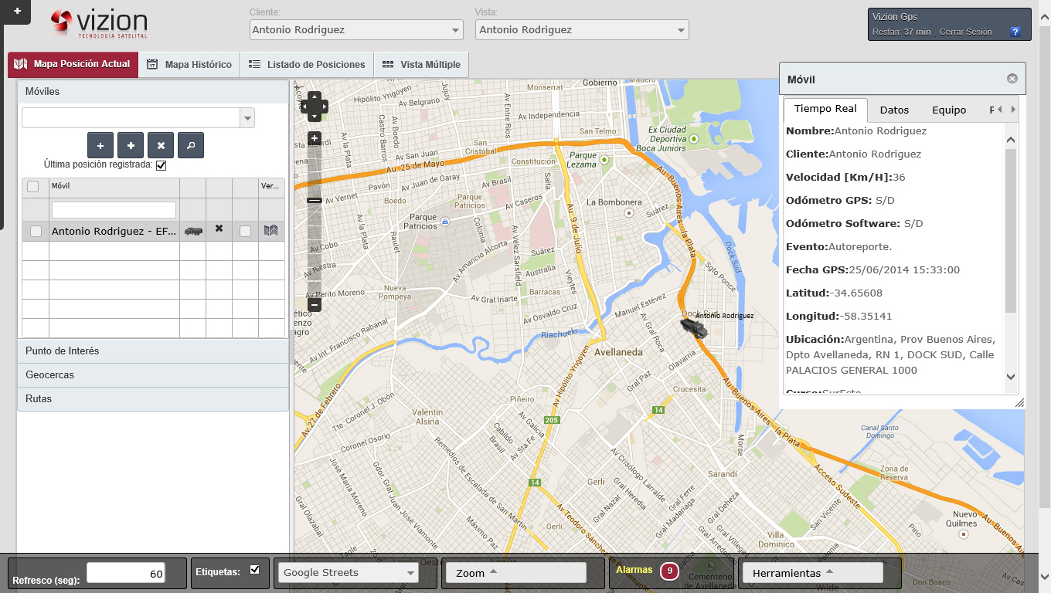The width and height of the screenshot is (1051, 593).
Task: Open the Google Streets map type dropdown
Action: [x=347, y=573]
